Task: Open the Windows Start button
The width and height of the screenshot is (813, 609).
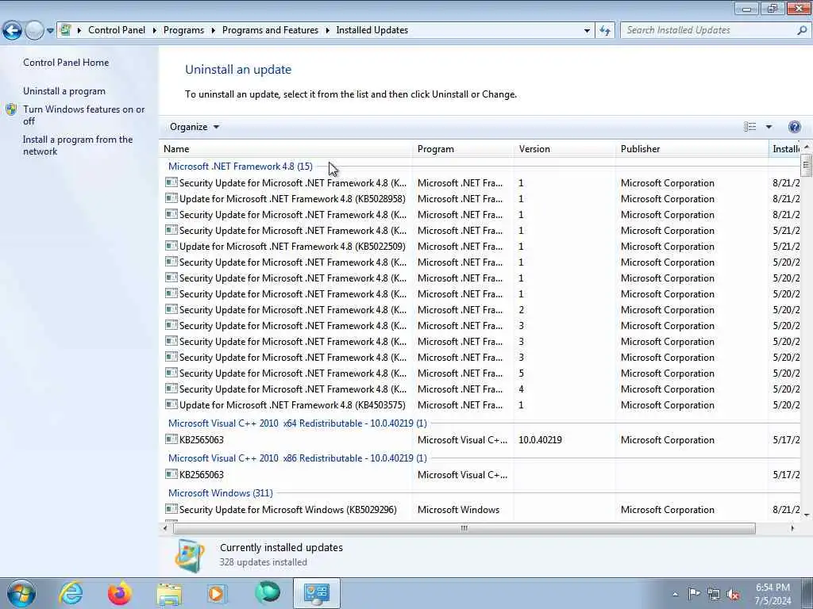Action: pyautogui.click(x=21, y=594)
